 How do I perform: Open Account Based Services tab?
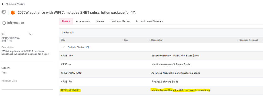click(149, 21)
